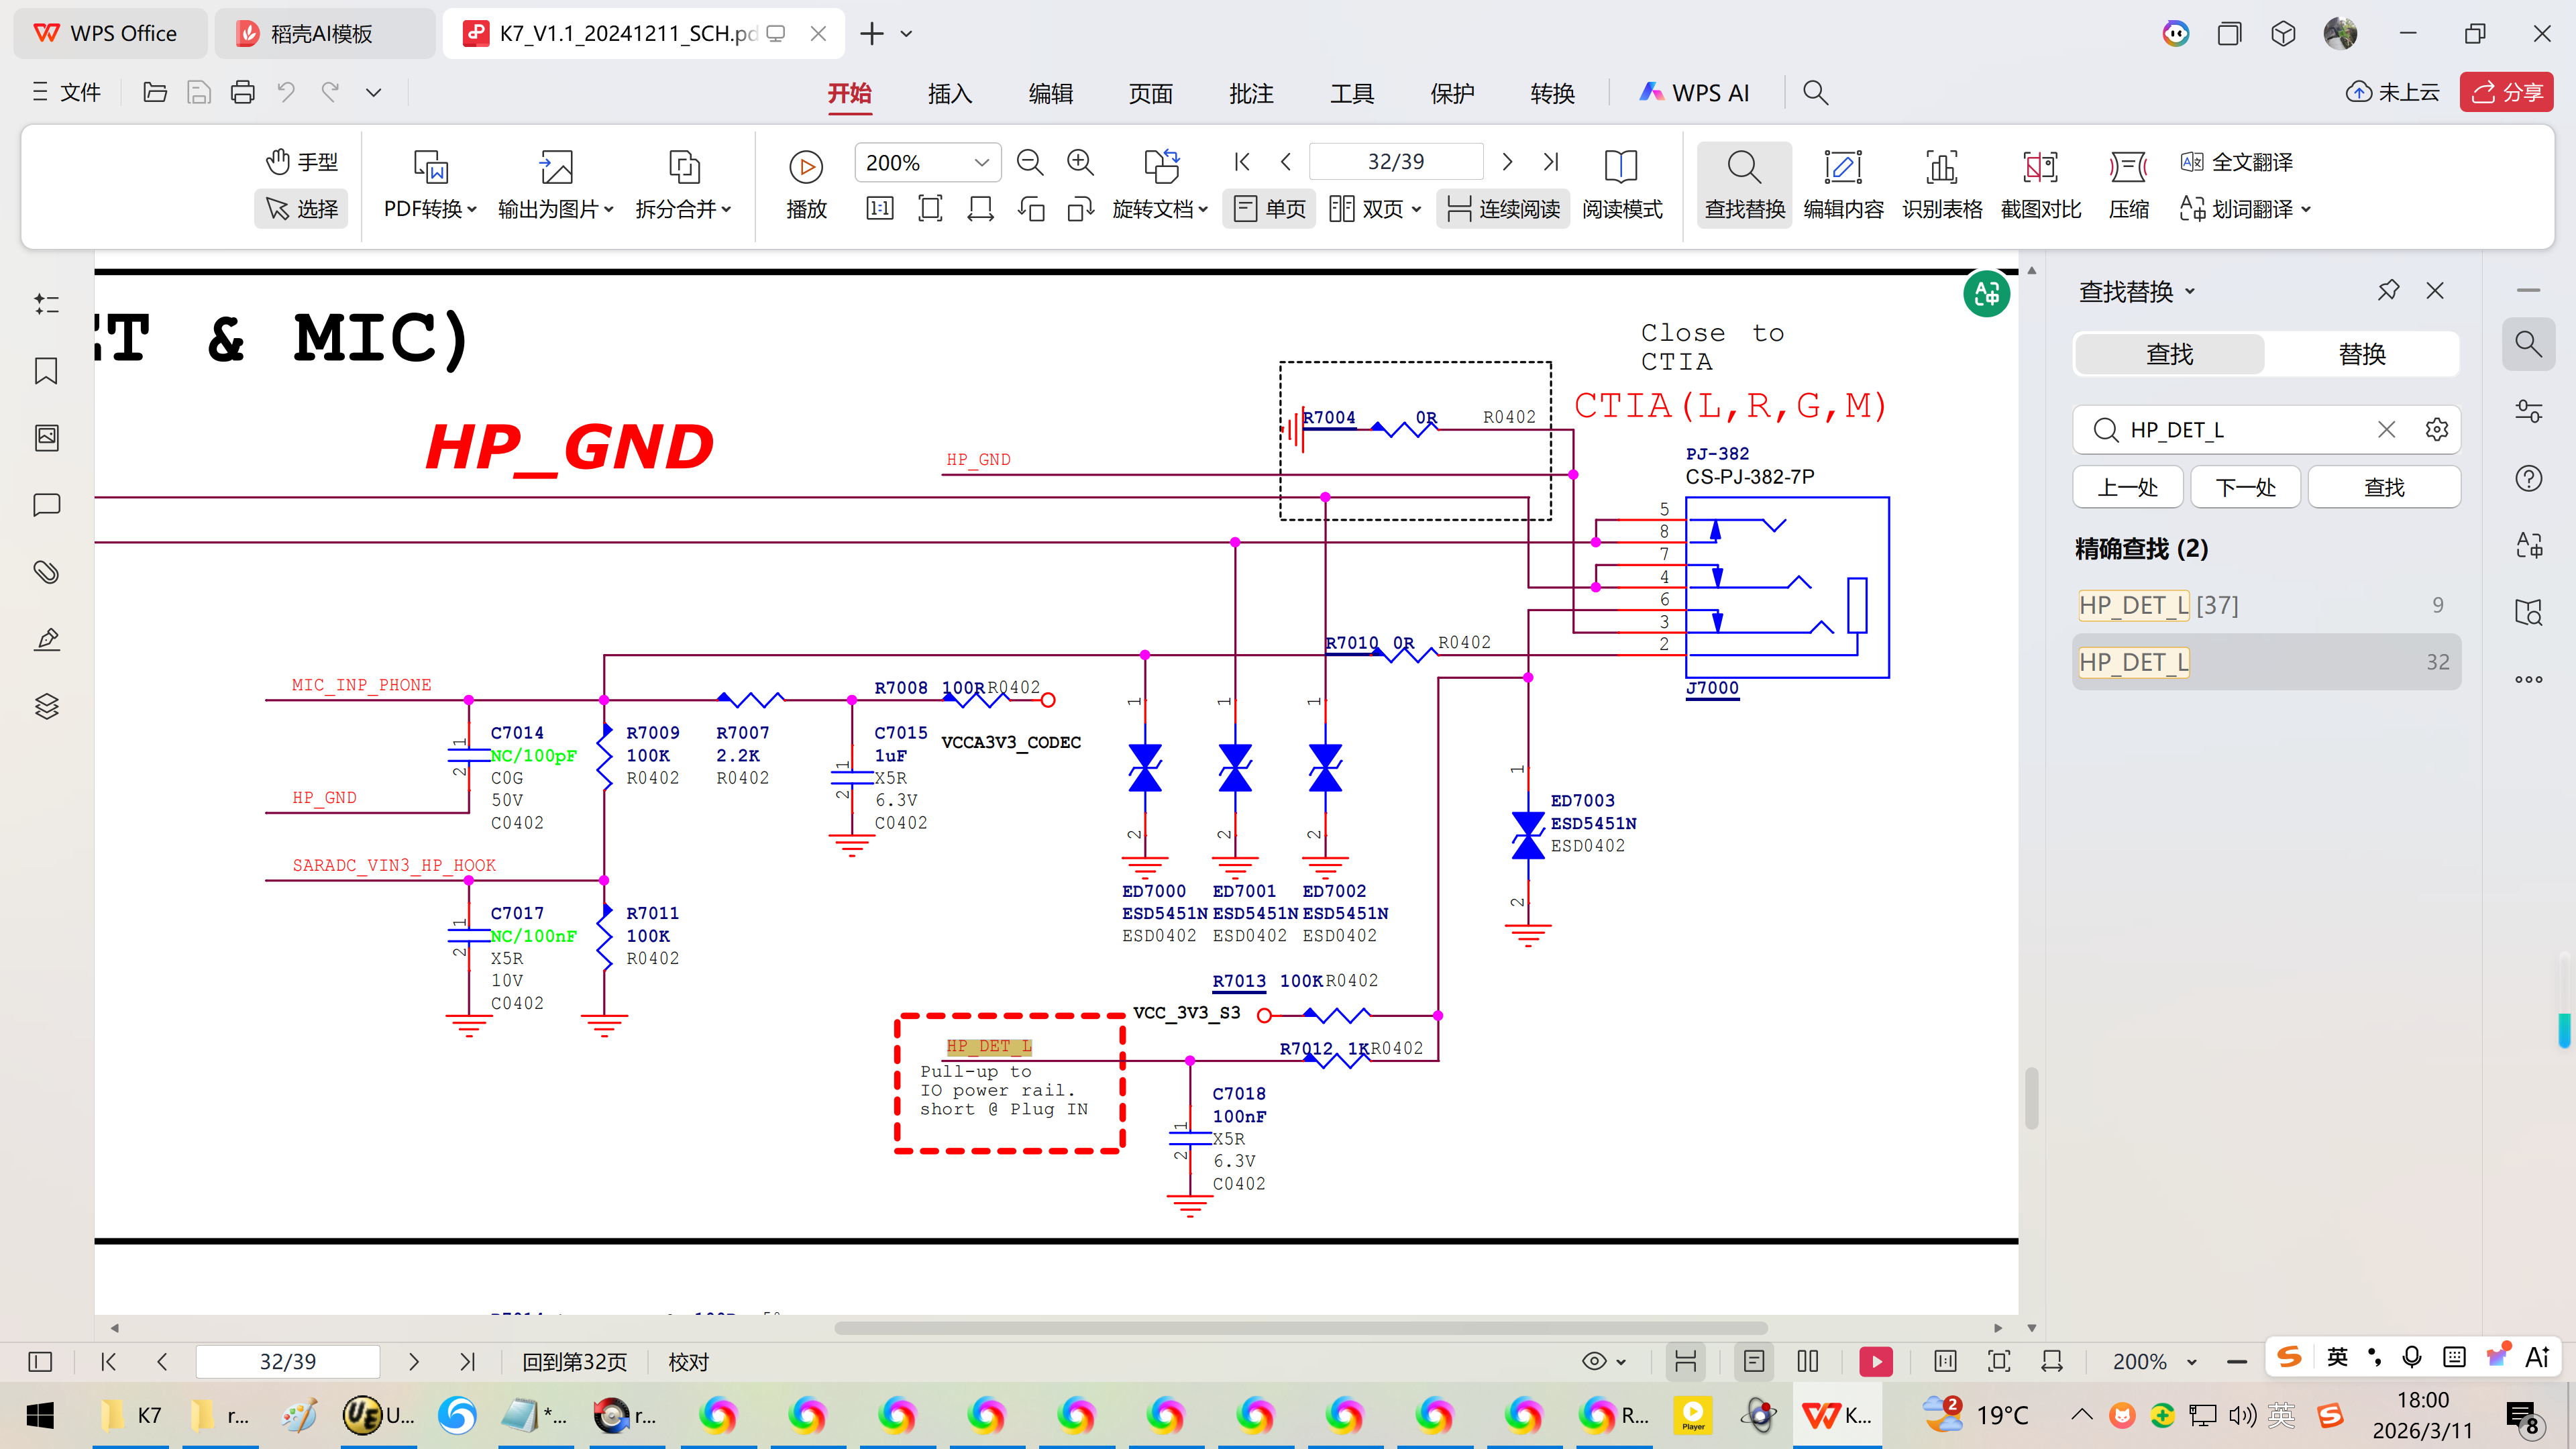Open the PDF convert dropdown
Screen dimensions: 2576x1449
pos(430,209)
